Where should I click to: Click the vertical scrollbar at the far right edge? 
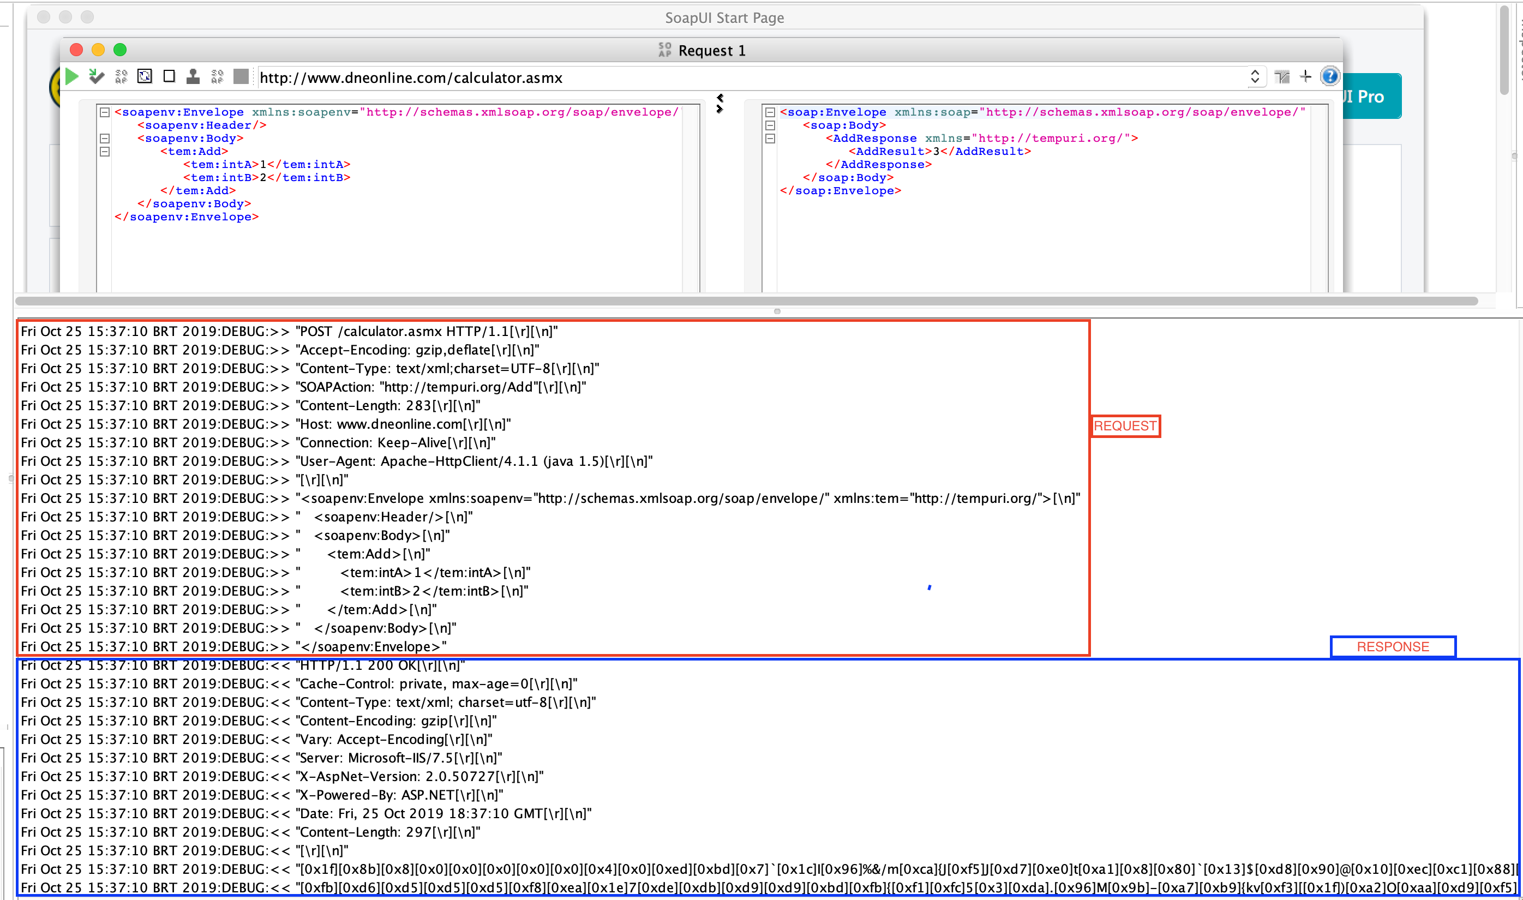click(x=1503, y=50)
